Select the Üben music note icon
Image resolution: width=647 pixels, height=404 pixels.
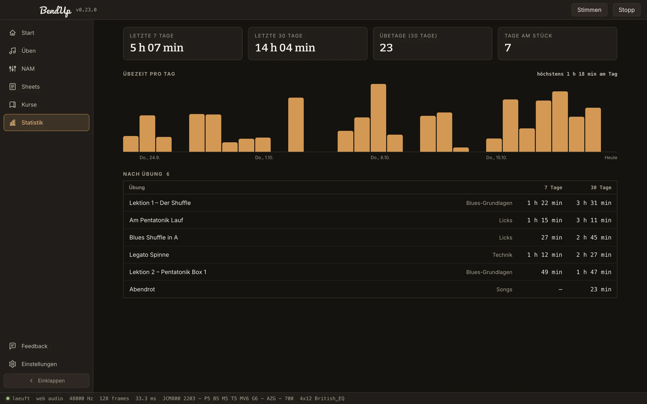(13, 51)
